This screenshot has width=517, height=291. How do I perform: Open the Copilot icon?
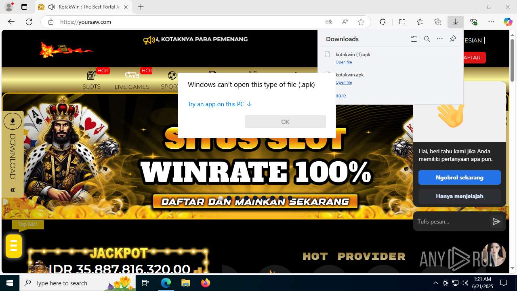coord(508,22)
